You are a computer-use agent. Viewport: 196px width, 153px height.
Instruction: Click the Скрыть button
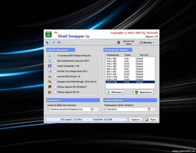point(136,119)
